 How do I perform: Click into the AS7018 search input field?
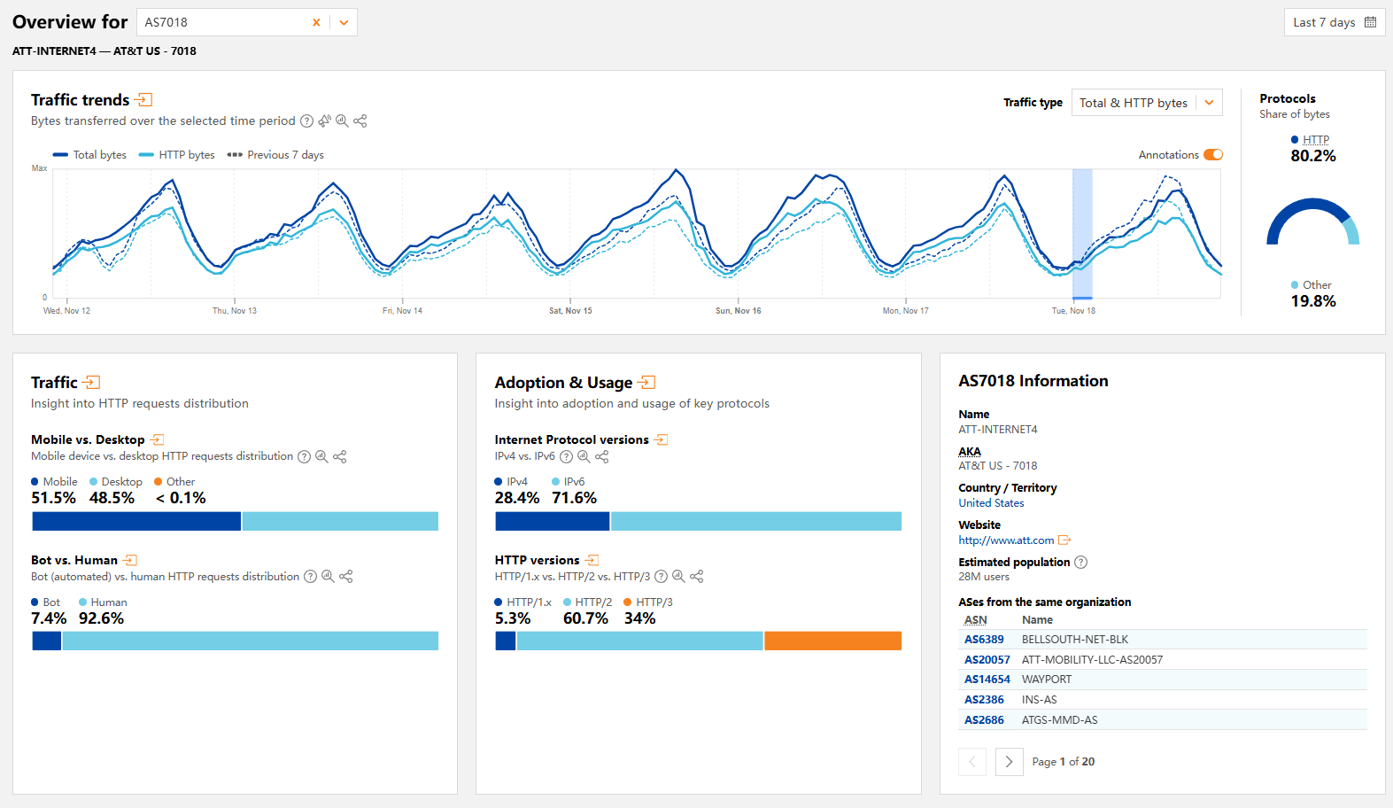[x=221, y=23]
